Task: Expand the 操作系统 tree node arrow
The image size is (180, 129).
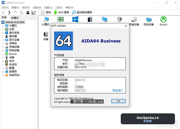Action: (3, 33)
